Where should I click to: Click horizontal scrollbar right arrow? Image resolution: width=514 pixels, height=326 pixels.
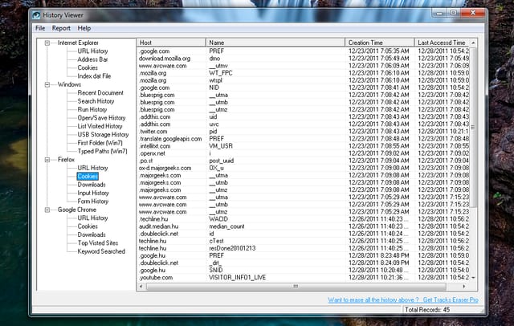pos(464,287)
